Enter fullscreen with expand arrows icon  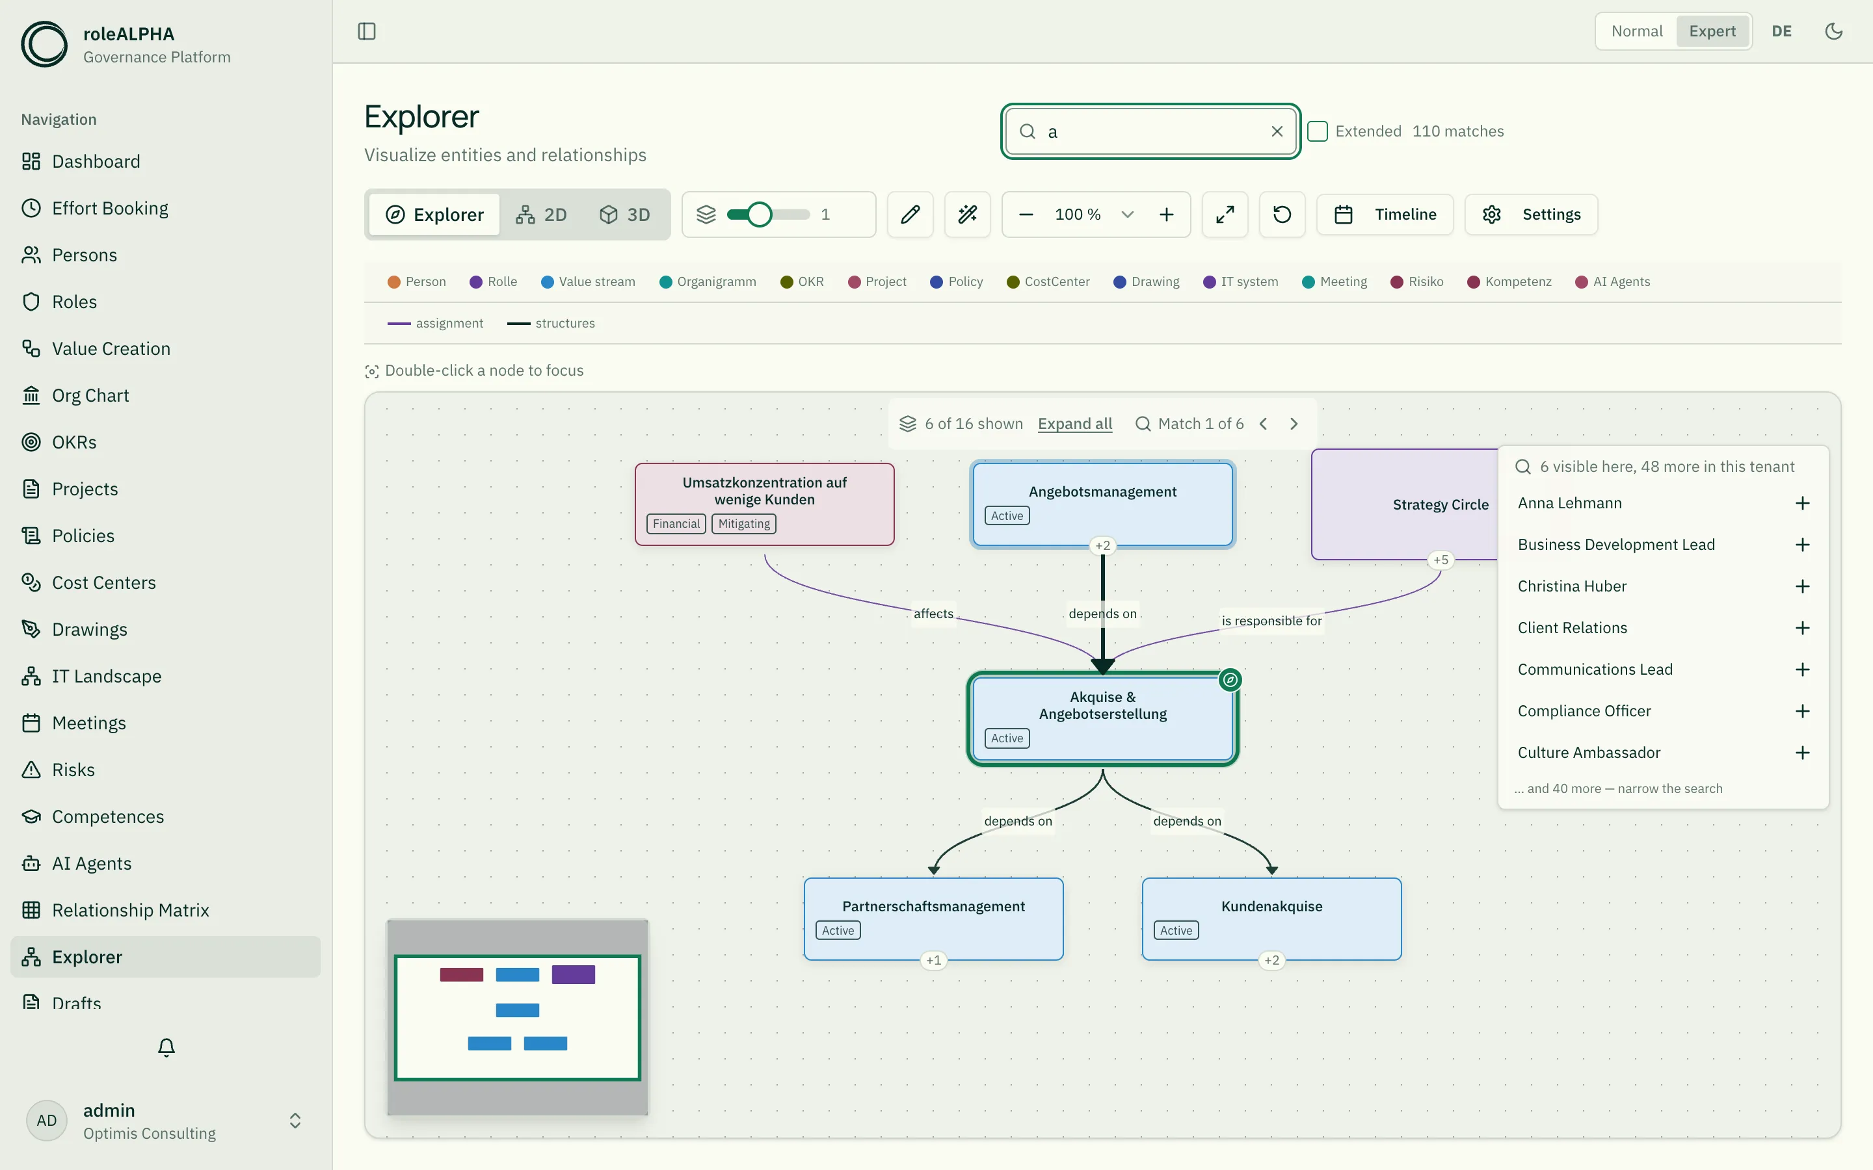[1225, 214]
